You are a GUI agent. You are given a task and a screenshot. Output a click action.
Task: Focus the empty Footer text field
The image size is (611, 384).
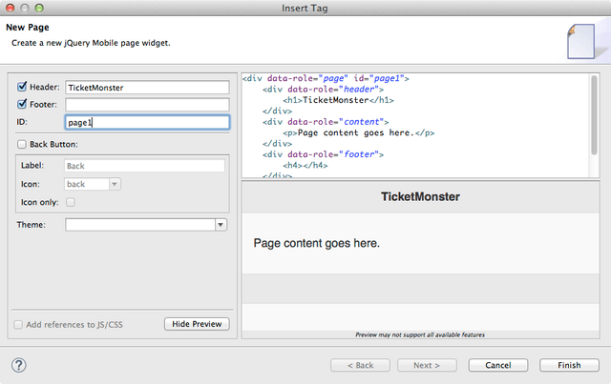(147, 105)
